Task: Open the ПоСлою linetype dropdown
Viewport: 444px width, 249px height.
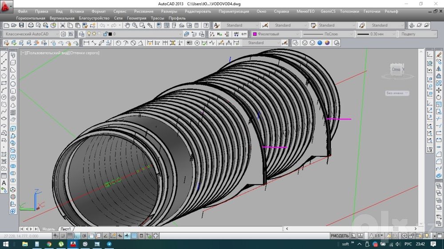Action: [x=327, y=34]
